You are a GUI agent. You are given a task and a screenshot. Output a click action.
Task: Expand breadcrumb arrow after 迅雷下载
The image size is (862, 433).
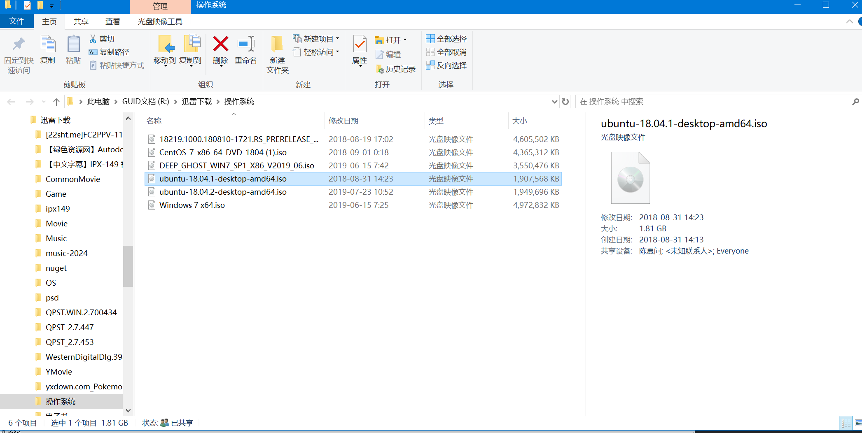(x=218, y=102)
